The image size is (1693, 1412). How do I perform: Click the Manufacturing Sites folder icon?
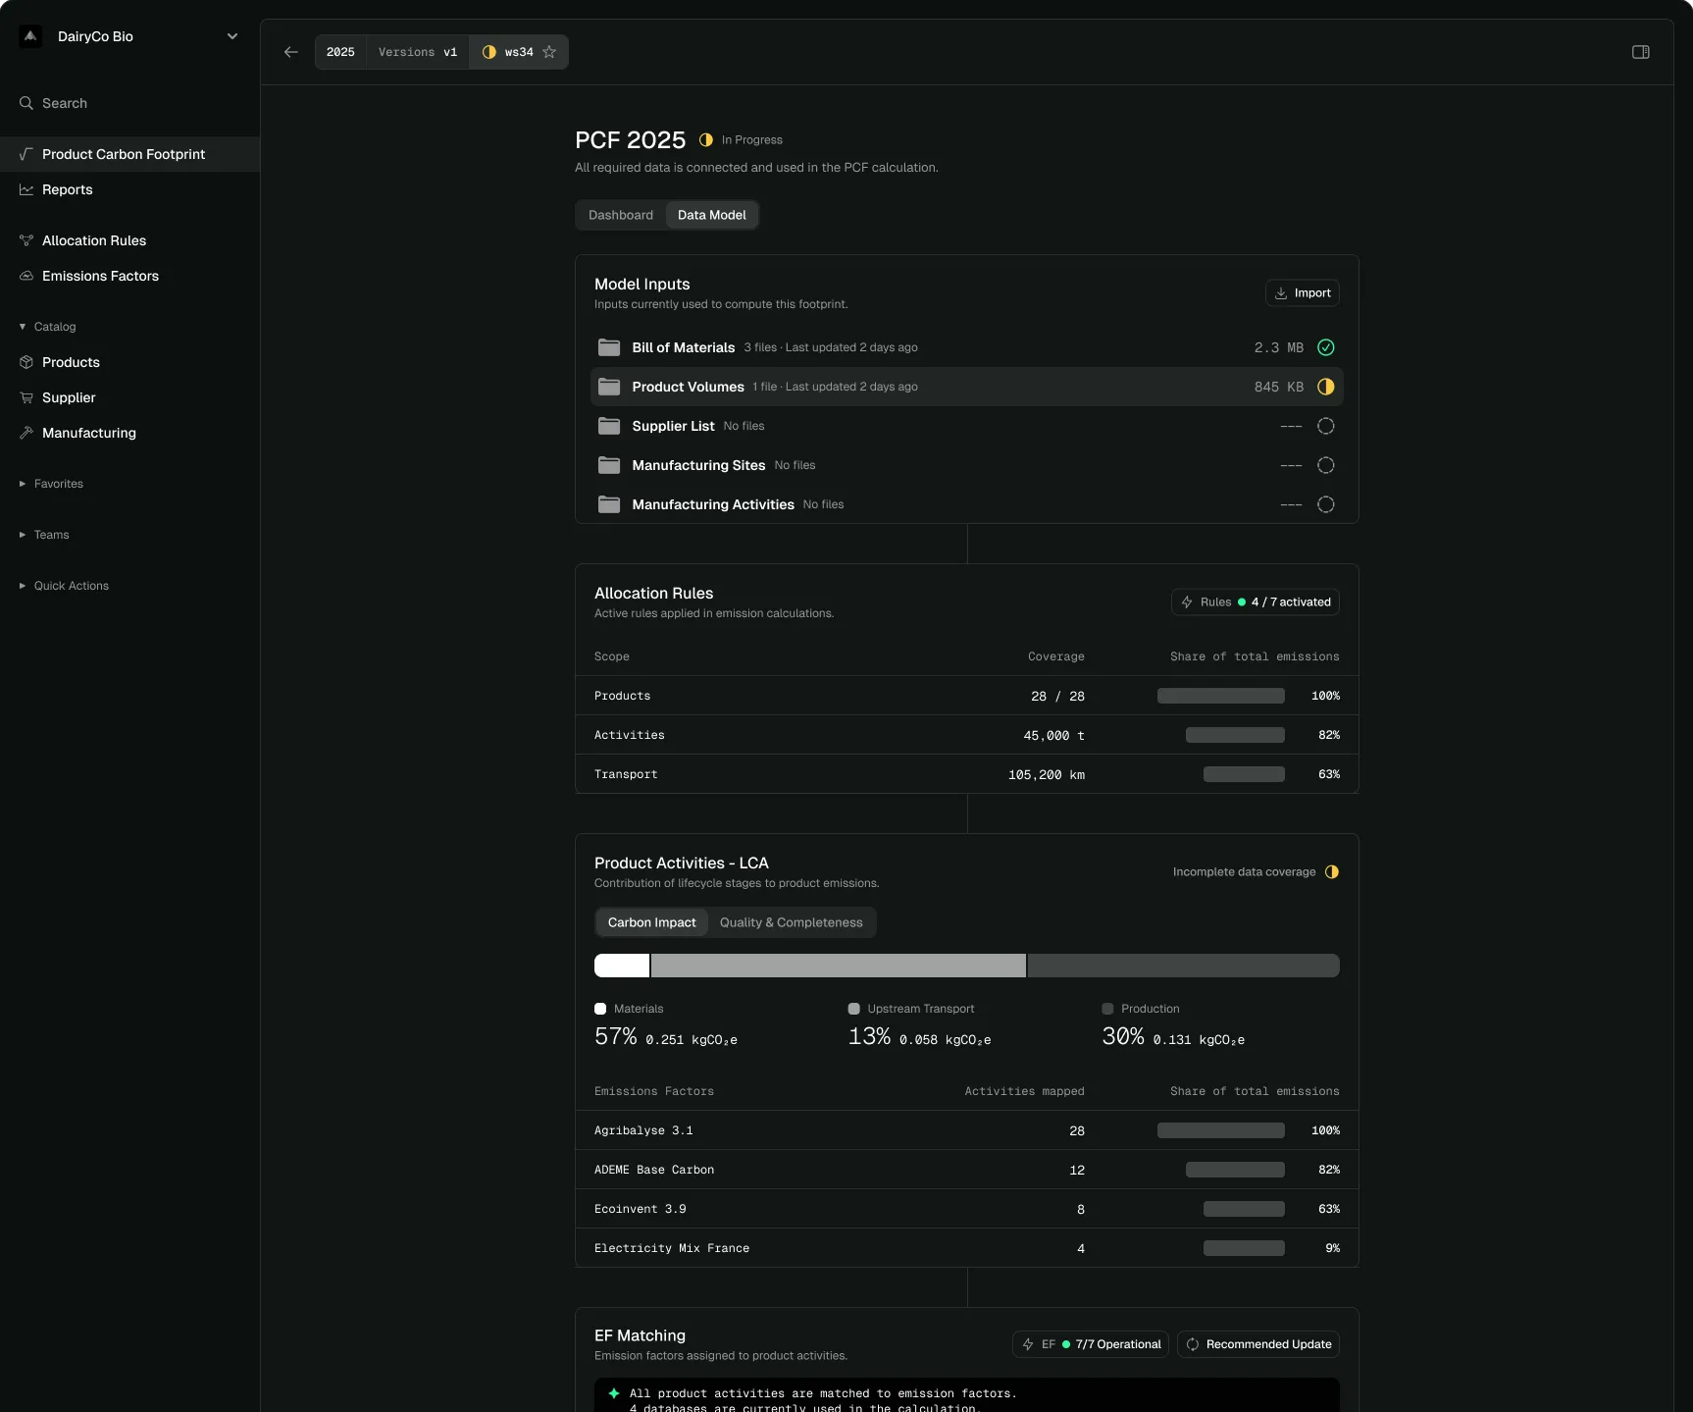[x=609, y=465]
